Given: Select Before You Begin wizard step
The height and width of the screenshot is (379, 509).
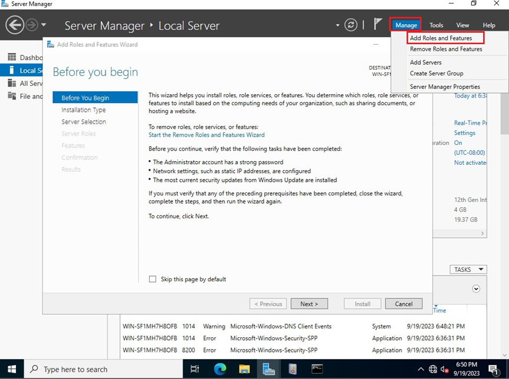Looking at the screenshot, I should click(95, 98).
